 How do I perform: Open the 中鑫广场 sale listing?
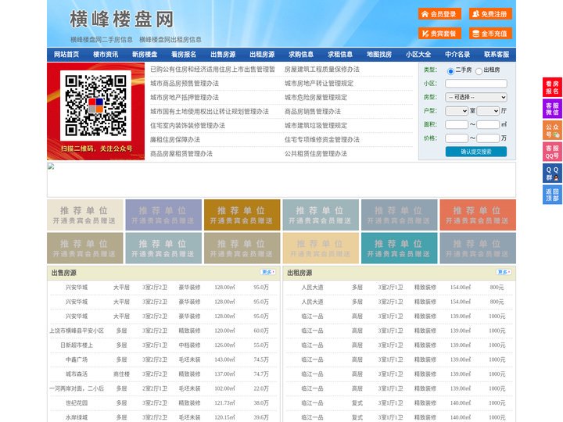(77, 359)
